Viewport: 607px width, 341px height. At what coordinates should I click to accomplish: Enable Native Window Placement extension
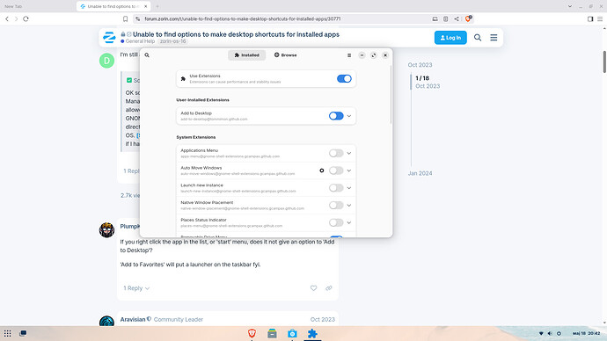(x=336, y=206)
